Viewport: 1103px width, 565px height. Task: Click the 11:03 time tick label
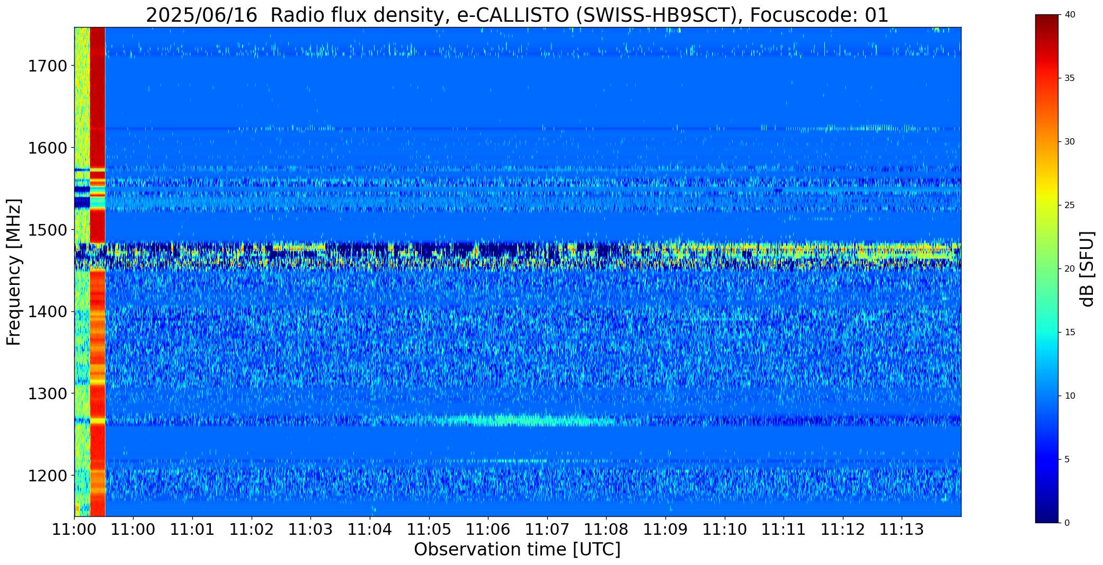coord(310,530)
